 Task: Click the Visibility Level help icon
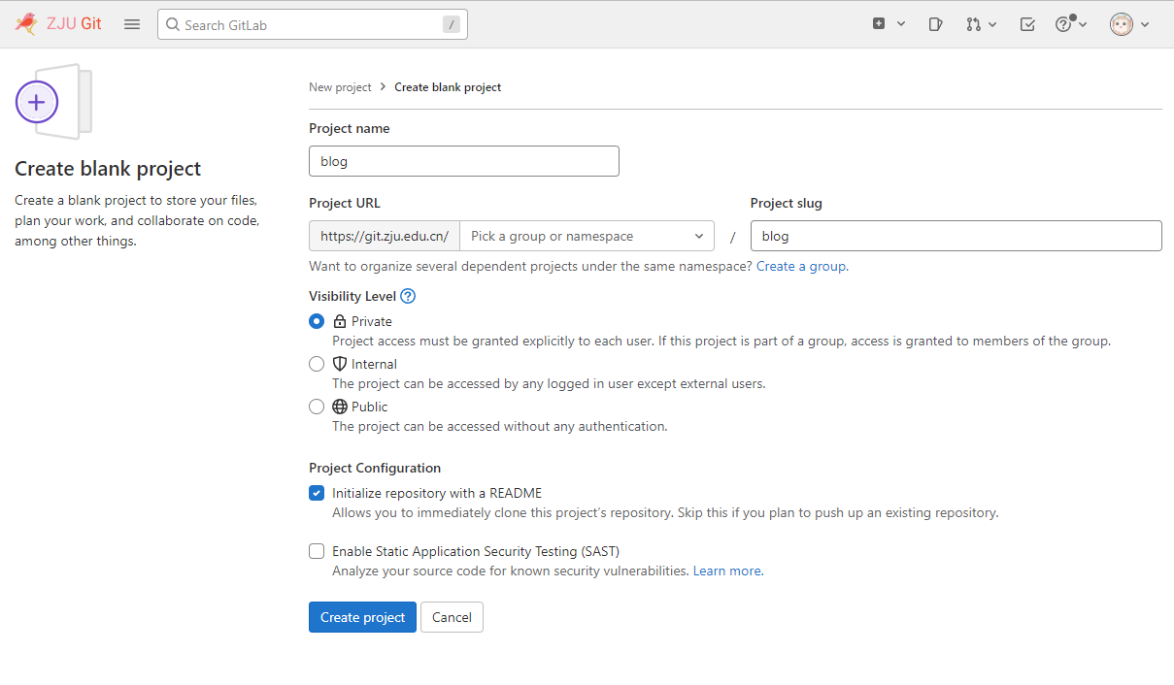point(408,296)
